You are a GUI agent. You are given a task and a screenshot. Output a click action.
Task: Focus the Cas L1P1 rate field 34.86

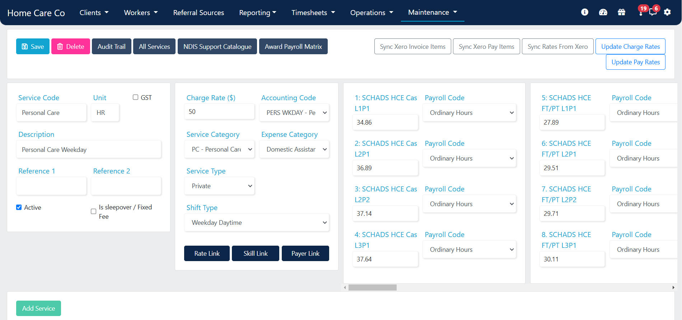tap(386, 122)
